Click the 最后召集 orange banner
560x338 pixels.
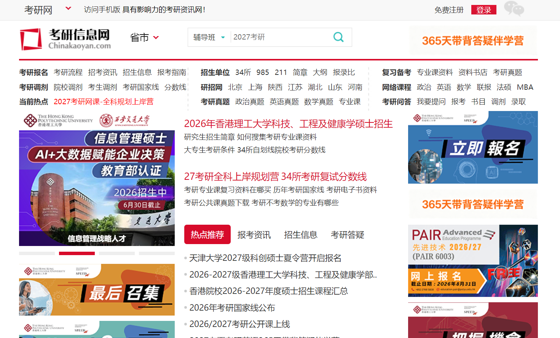97,290
